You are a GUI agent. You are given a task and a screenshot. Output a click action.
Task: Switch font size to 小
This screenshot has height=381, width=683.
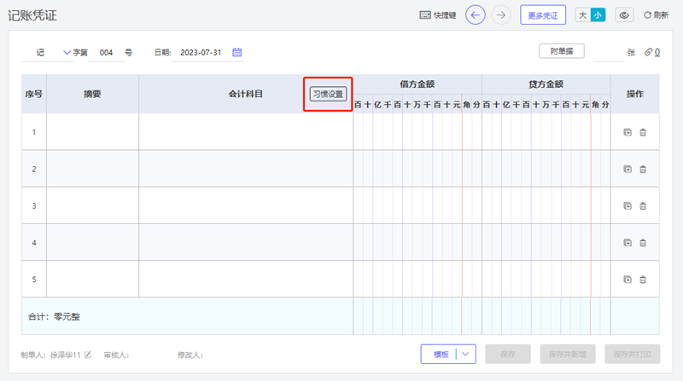[x=598, y=15]
